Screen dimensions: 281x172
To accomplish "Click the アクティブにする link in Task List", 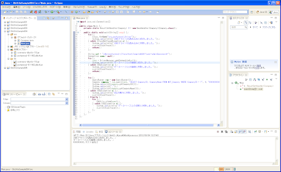I will 269,27.
